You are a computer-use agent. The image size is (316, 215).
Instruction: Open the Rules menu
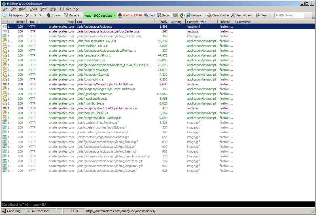pos(23,9)
